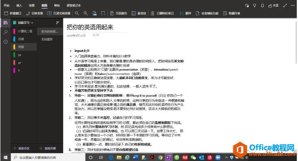The height and width of the screenshot is (161, 298).
Task: Open Task View on the taskbar
Action: [x=101, y=157]
